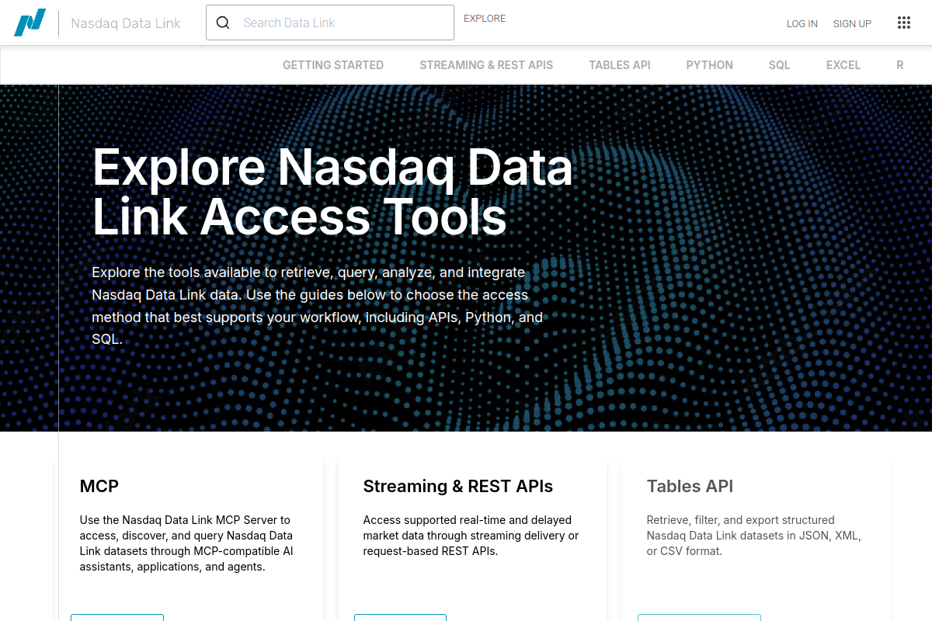Select the R tab
The width and height of the screenshot is (932, 621).
(900, 65)
